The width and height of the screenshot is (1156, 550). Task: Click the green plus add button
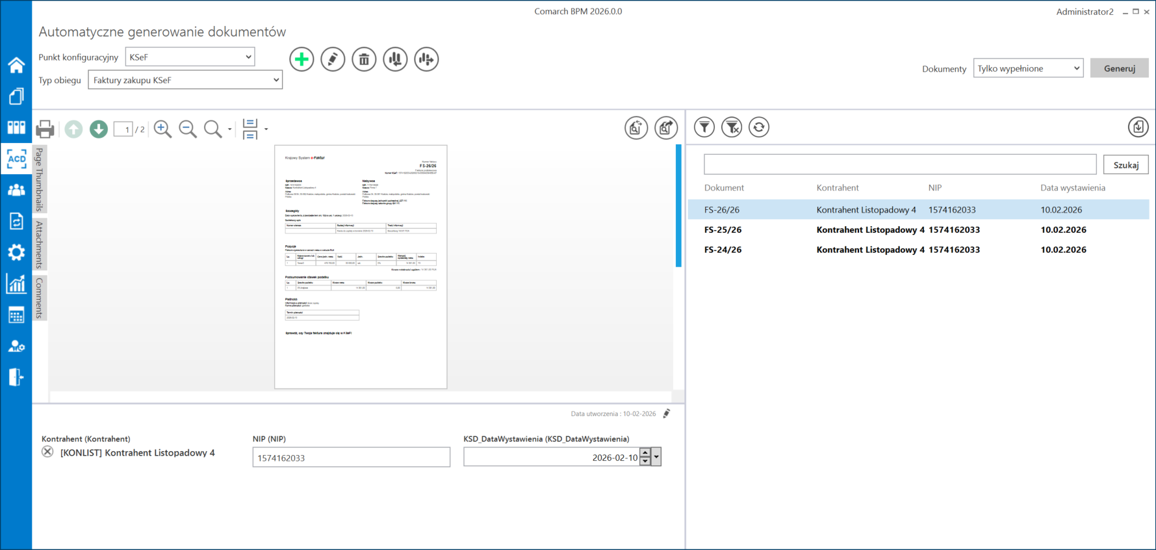[x=302, y=59]
